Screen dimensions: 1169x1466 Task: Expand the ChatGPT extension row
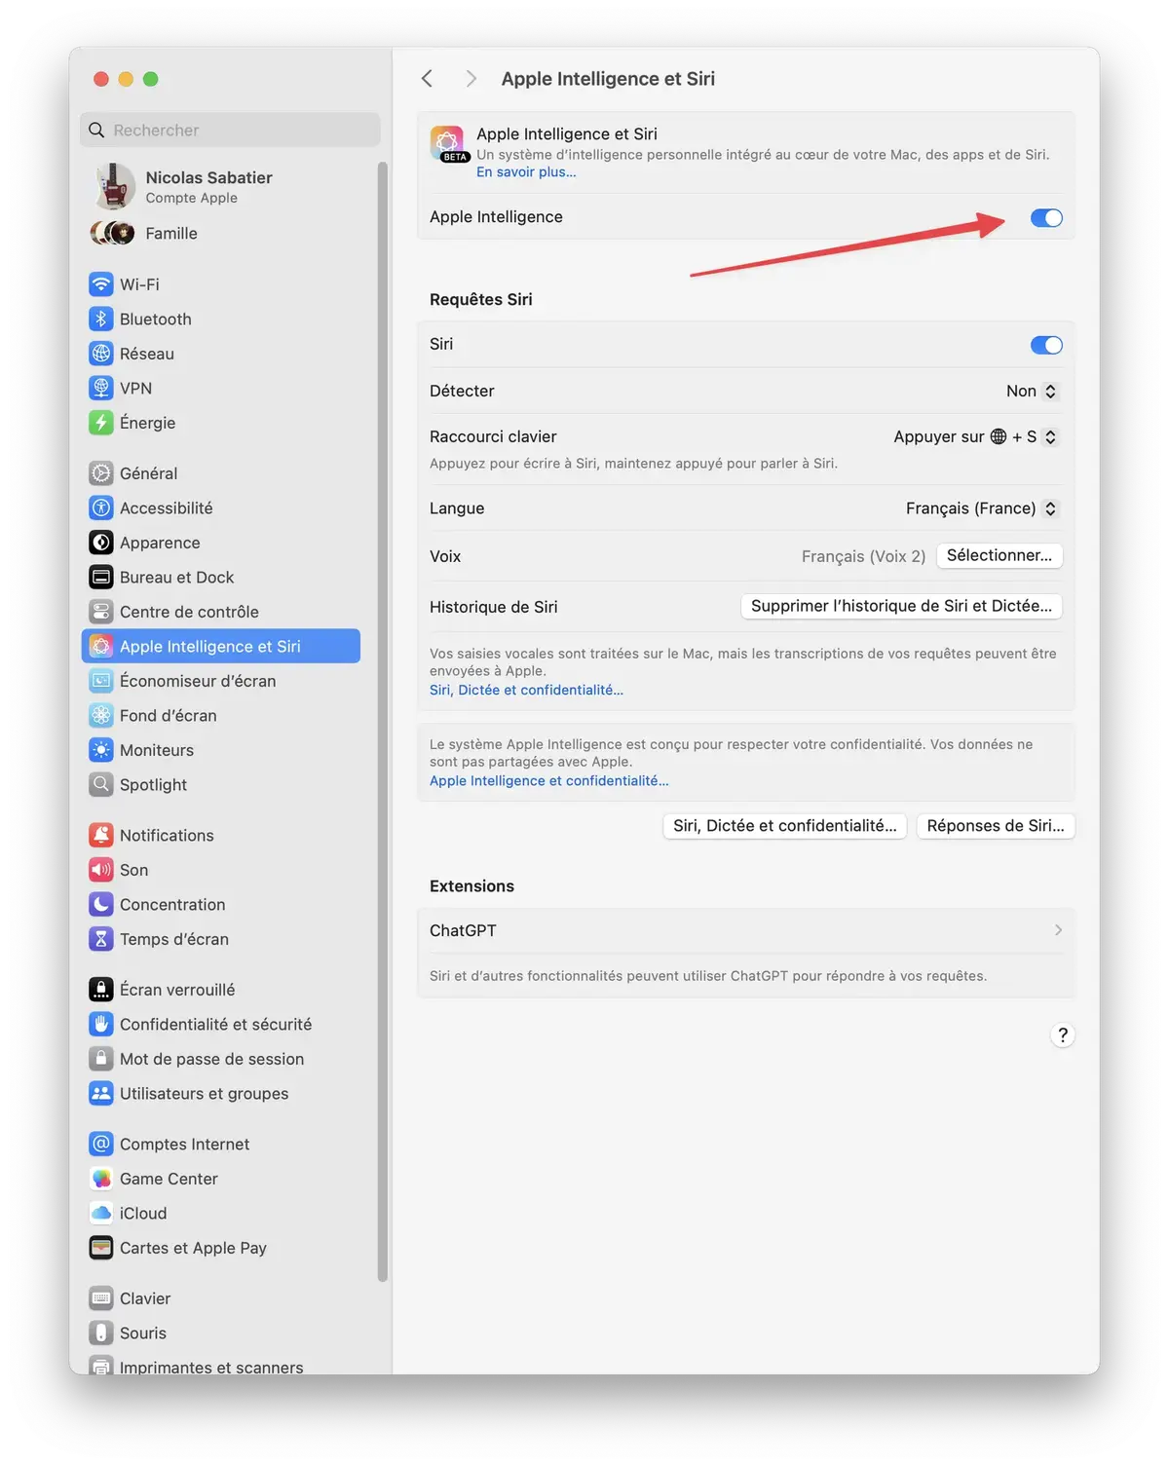(x=1058, y=929)
